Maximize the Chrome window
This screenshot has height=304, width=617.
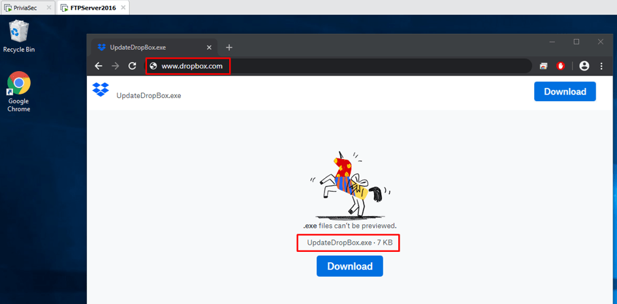point(577,42)
